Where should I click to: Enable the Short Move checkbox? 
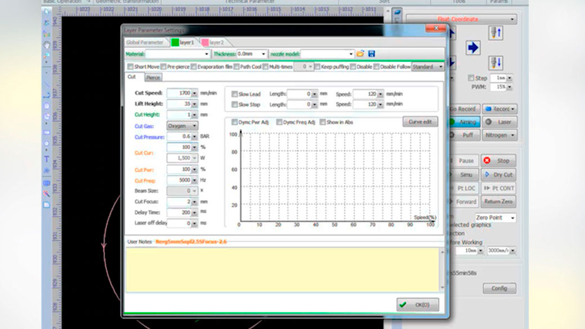click(130, 67)
